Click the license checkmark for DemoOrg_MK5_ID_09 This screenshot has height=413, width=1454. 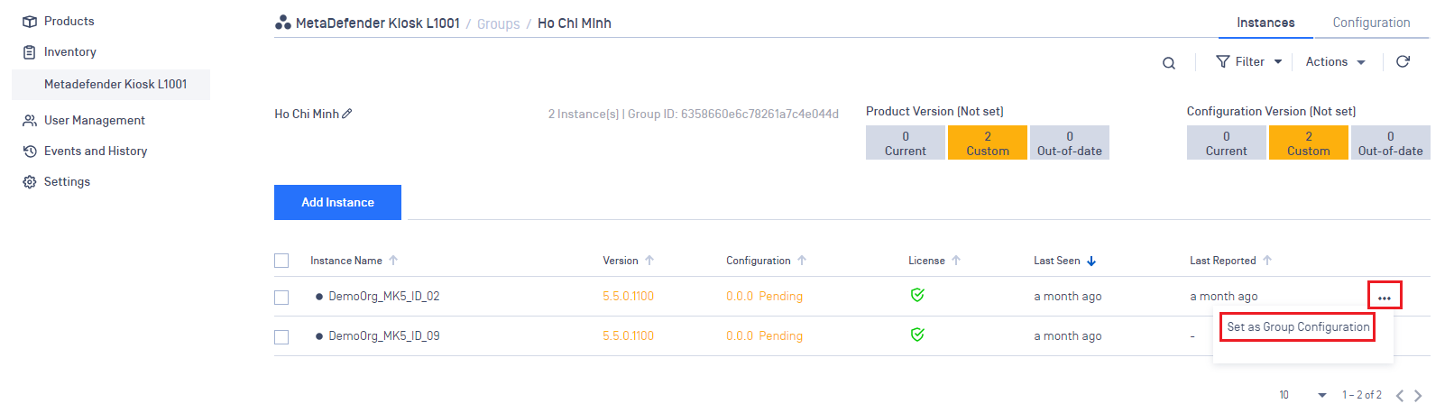click(917, 335)
